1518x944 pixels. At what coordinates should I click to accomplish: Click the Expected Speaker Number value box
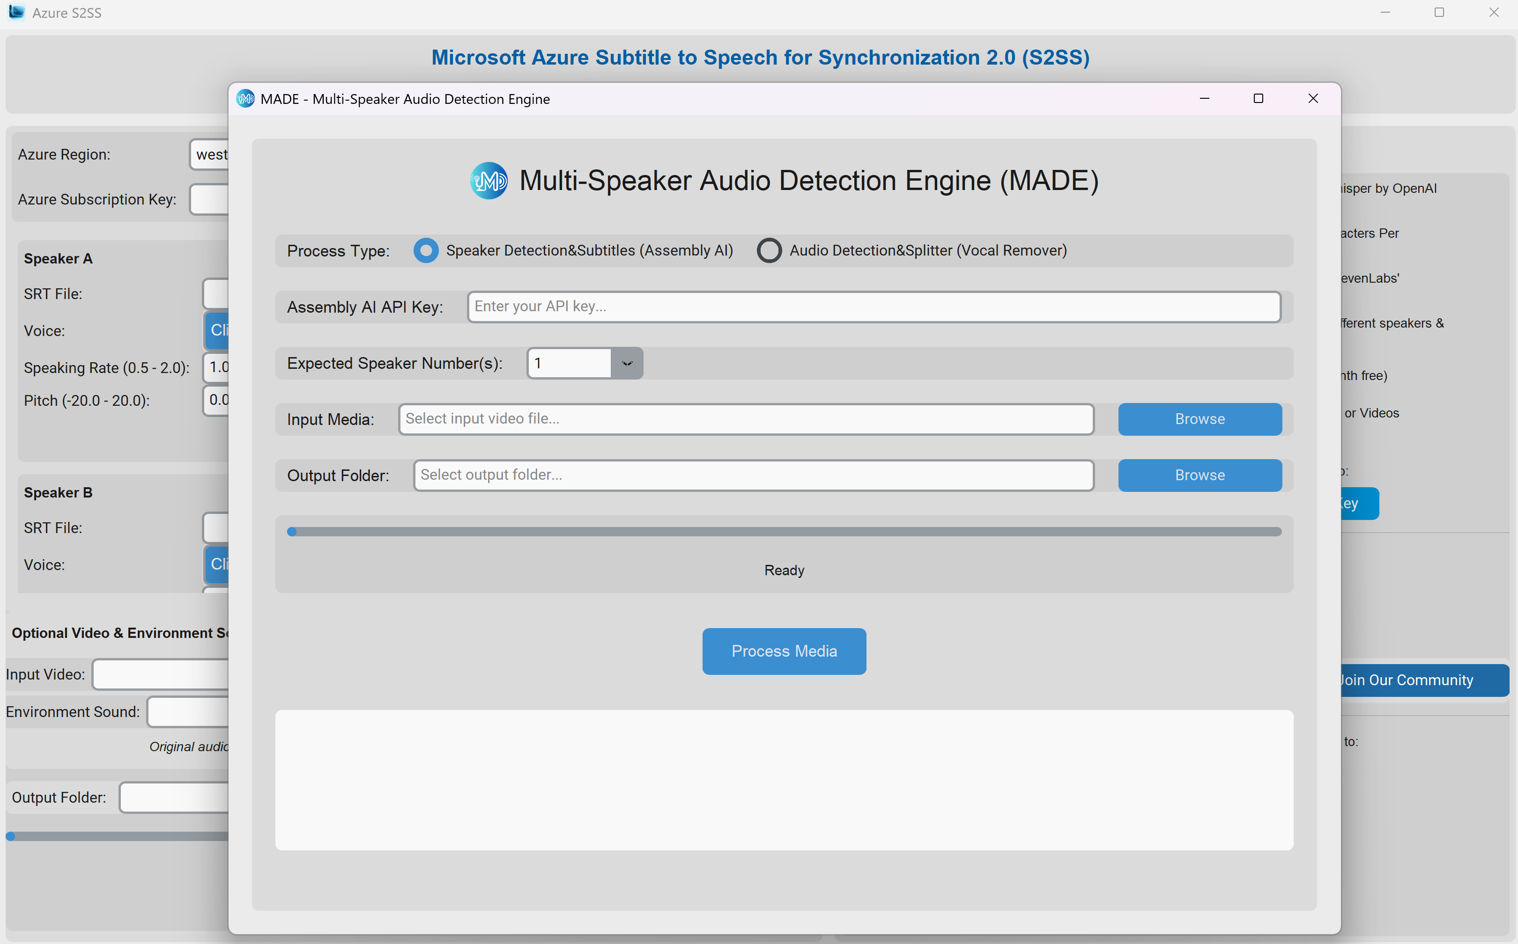coord(569,363)
